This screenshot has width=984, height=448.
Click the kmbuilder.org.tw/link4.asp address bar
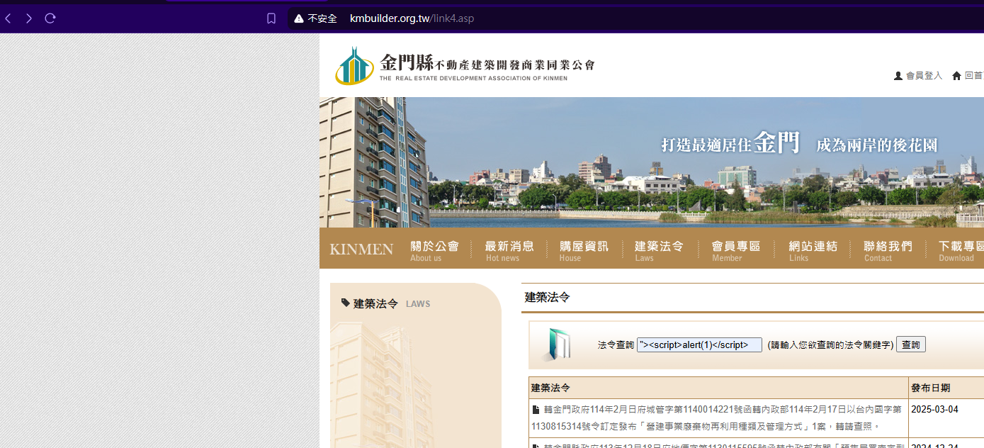412,18
